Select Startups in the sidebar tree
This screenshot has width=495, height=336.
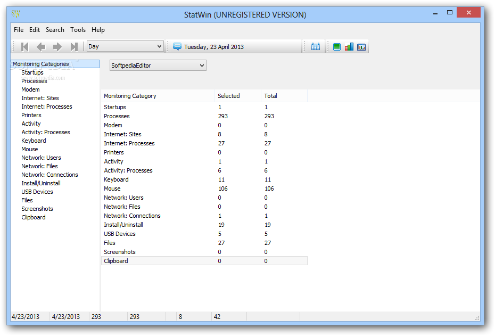coord(32,72)
